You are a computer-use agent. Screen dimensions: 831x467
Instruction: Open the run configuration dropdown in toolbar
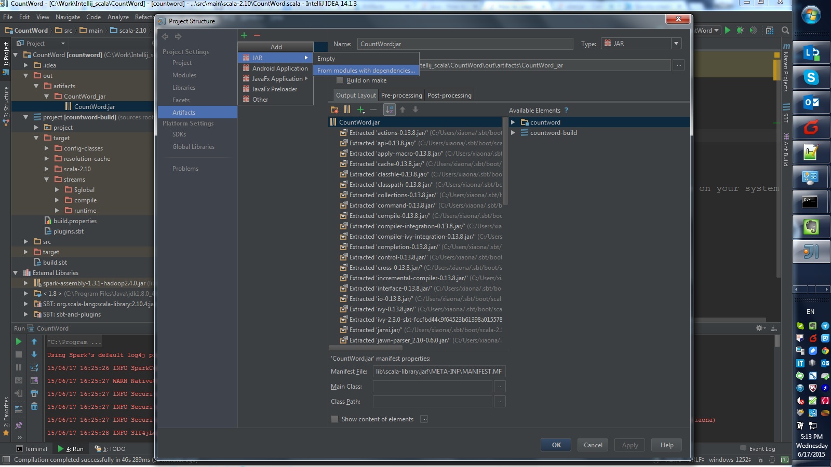717,30
